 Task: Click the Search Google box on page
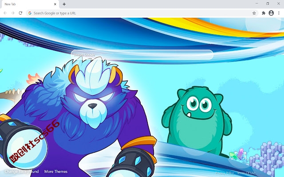coord(142,54)
